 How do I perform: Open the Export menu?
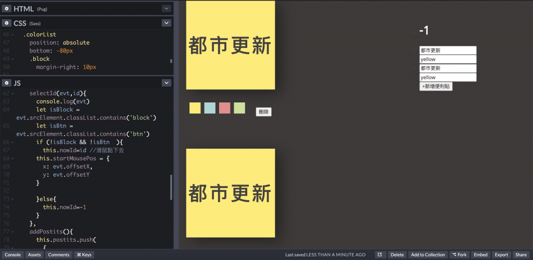click(x=501, y=255)
